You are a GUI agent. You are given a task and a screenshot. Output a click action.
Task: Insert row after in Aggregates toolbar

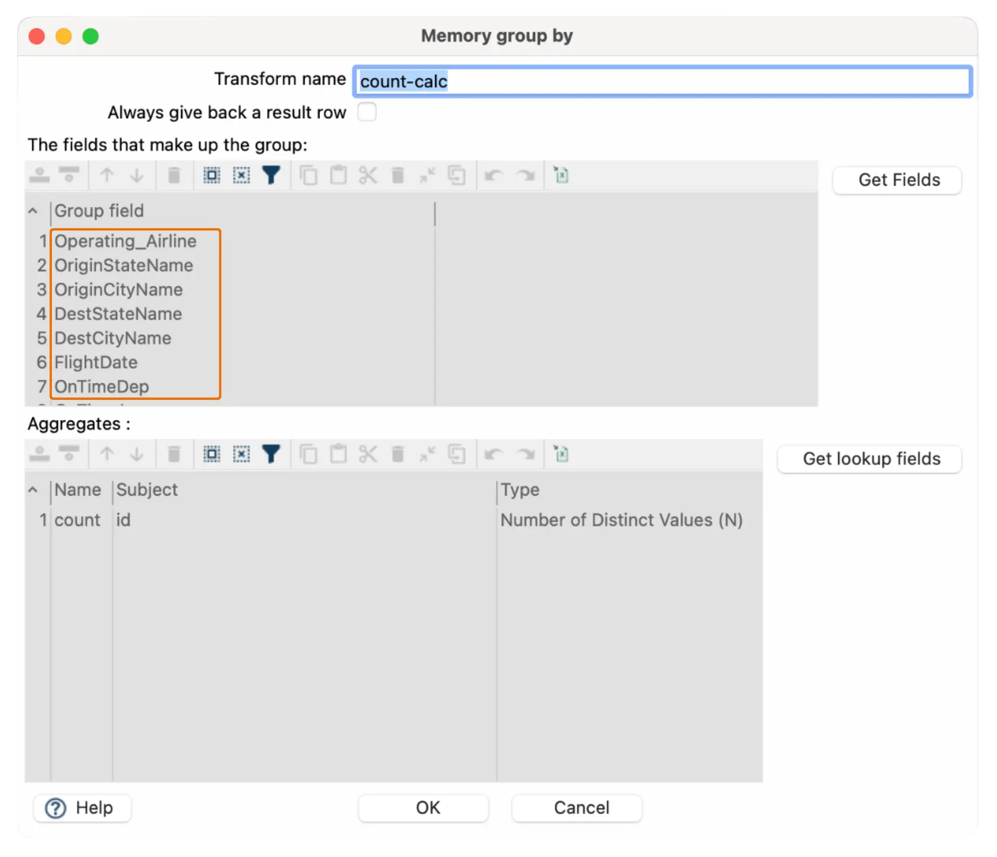(x=69, y=454)
